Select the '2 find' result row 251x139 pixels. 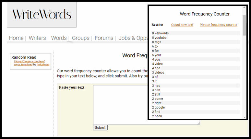click(196, 112)
